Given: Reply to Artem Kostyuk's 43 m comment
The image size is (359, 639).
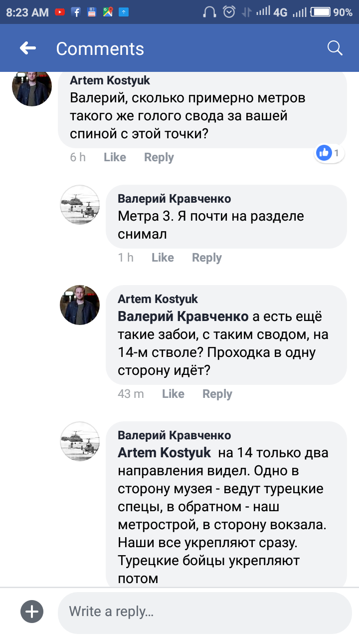Looking at the screenshot, I should [217, 394].
